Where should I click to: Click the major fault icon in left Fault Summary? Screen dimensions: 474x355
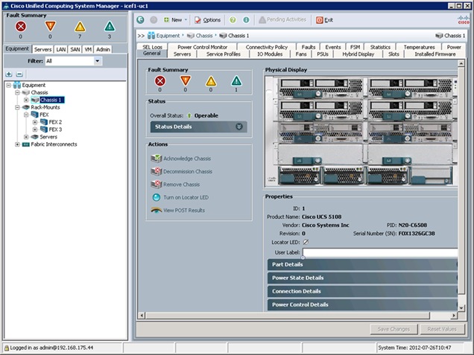[50, 26]
